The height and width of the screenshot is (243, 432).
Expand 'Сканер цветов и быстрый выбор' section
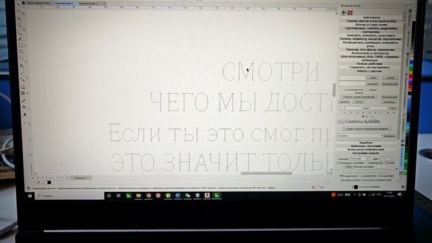coord(371,21)
